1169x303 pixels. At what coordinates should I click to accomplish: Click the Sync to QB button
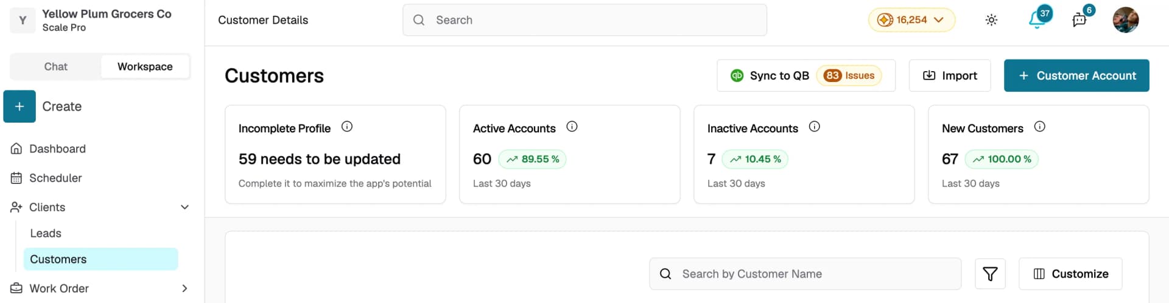click(806, 75)
